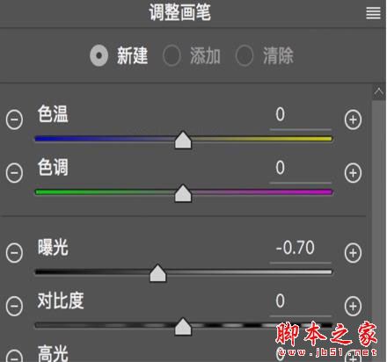Image resolution: width=387 pixels, height=362 pixels.
Task: Click the 曝光 slider handle
Action: [157, 273]
